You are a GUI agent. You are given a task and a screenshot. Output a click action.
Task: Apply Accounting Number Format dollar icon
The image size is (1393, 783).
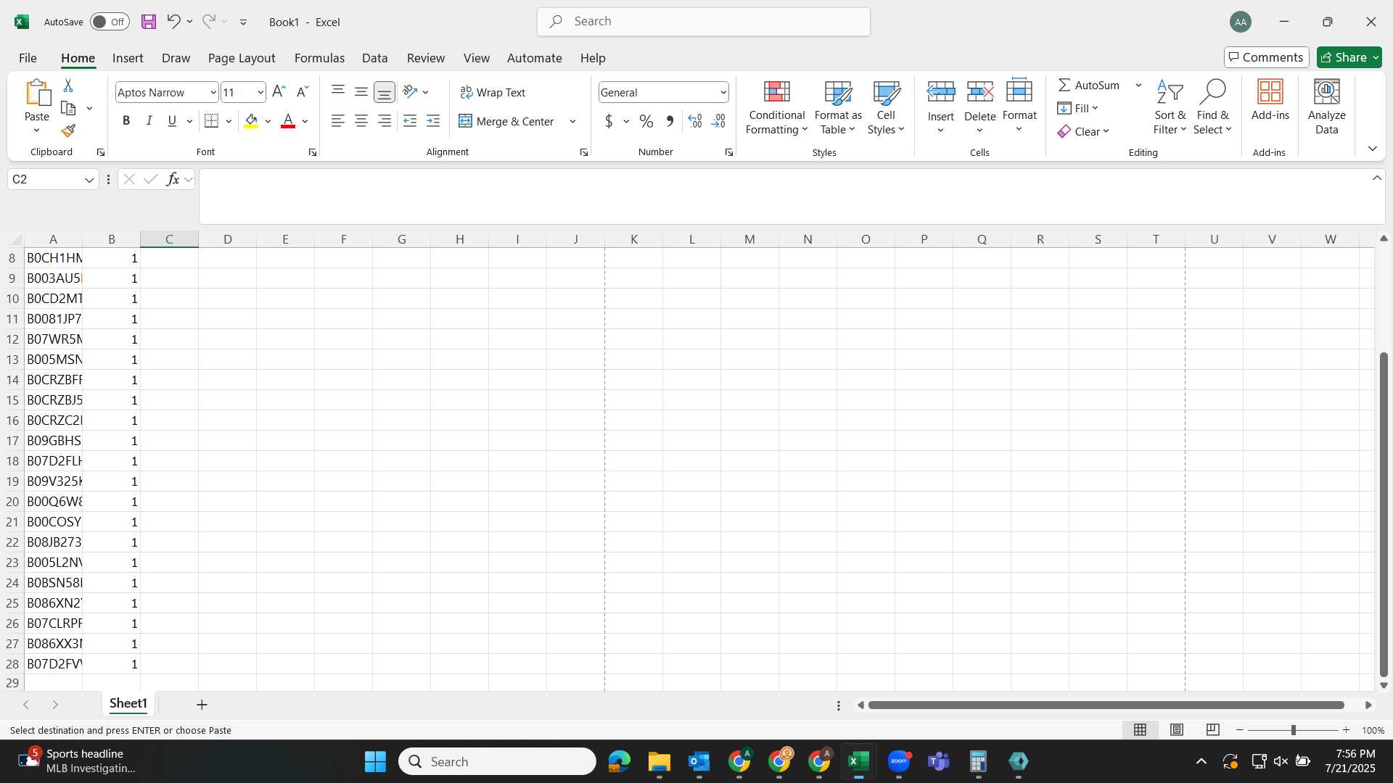pos(609,121)
